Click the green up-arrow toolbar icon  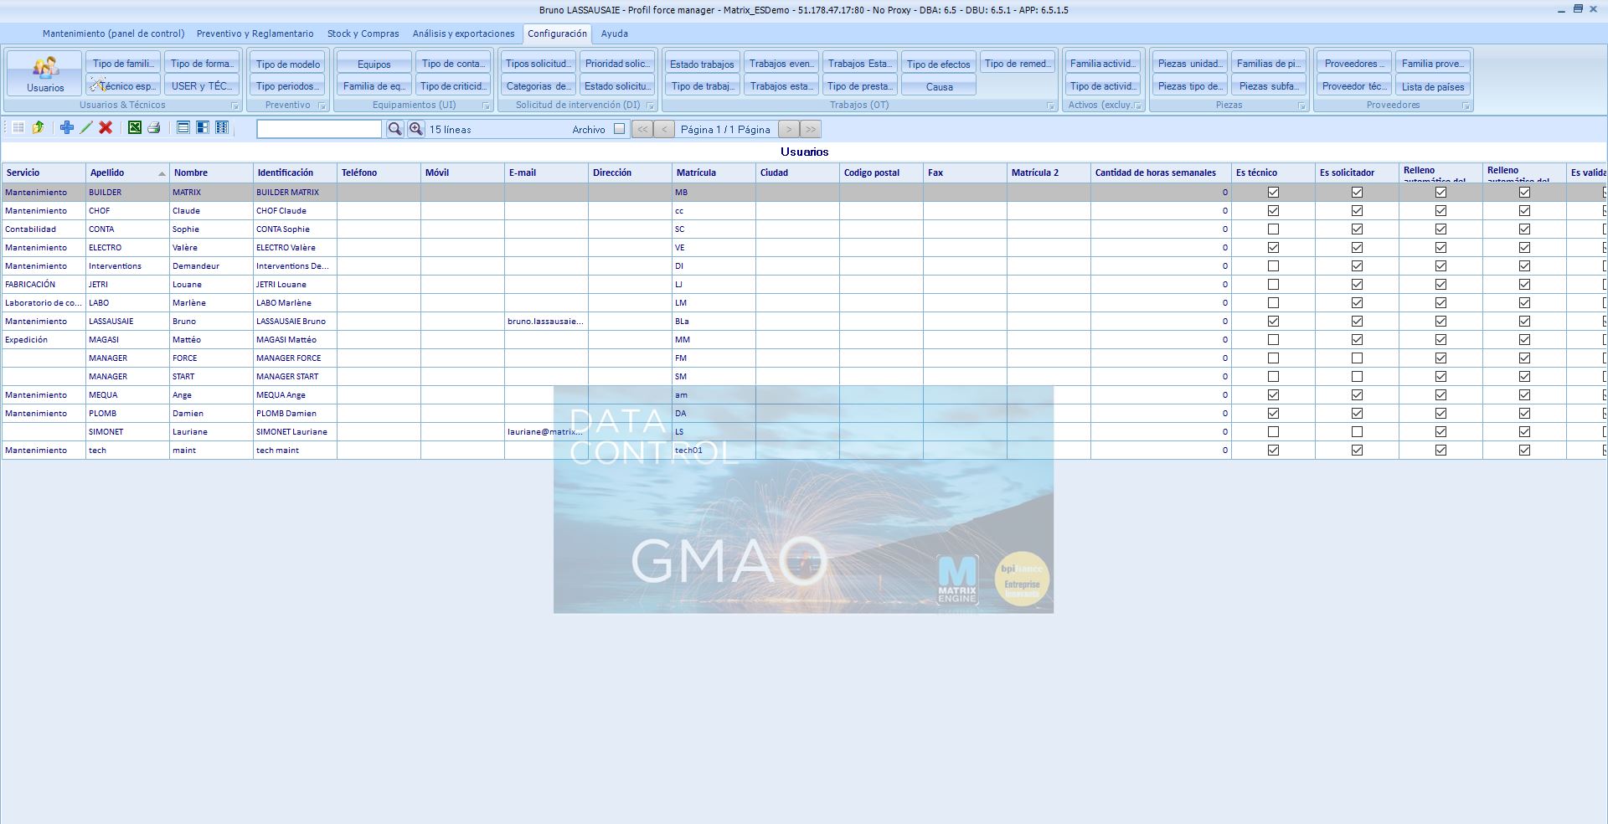pos(38,128)
